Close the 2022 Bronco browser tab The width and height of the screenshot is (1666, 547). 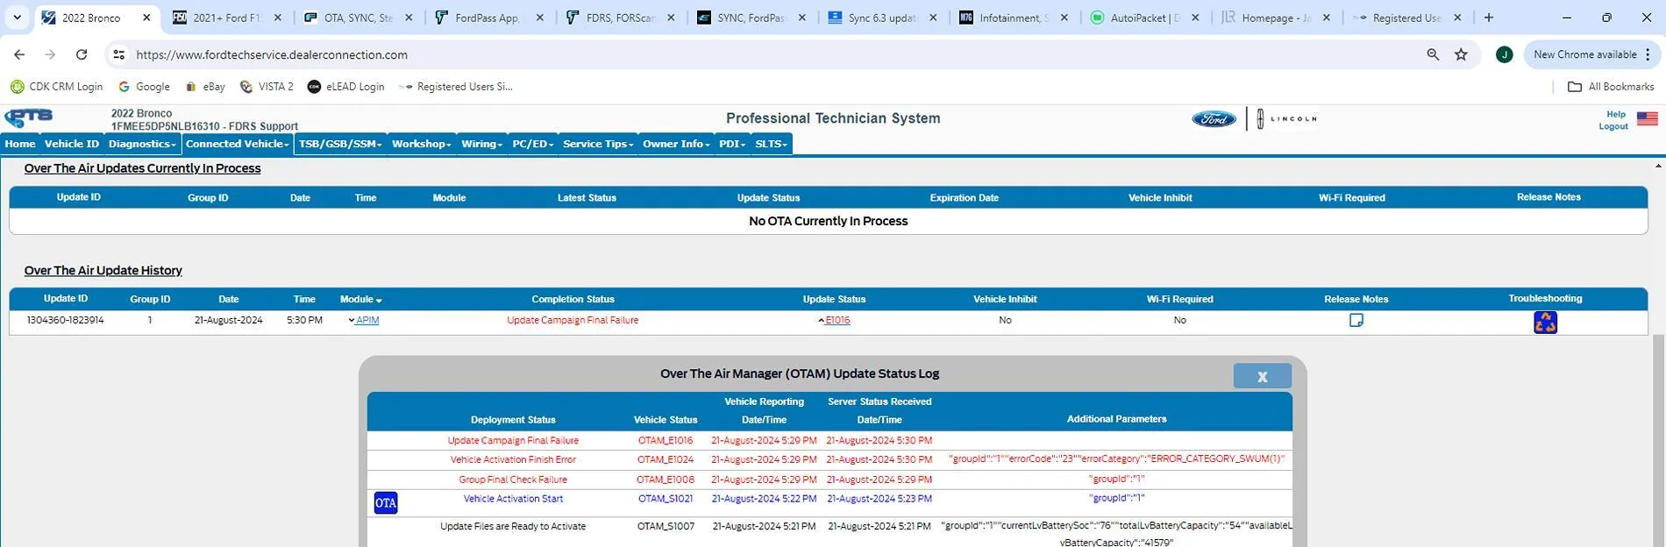click(x=146, y=18)
